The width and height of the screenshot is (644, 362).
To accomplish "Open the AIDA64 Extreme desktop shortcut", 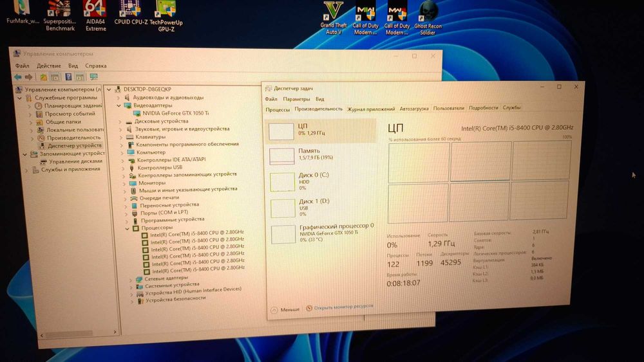I will coord(95,15).
